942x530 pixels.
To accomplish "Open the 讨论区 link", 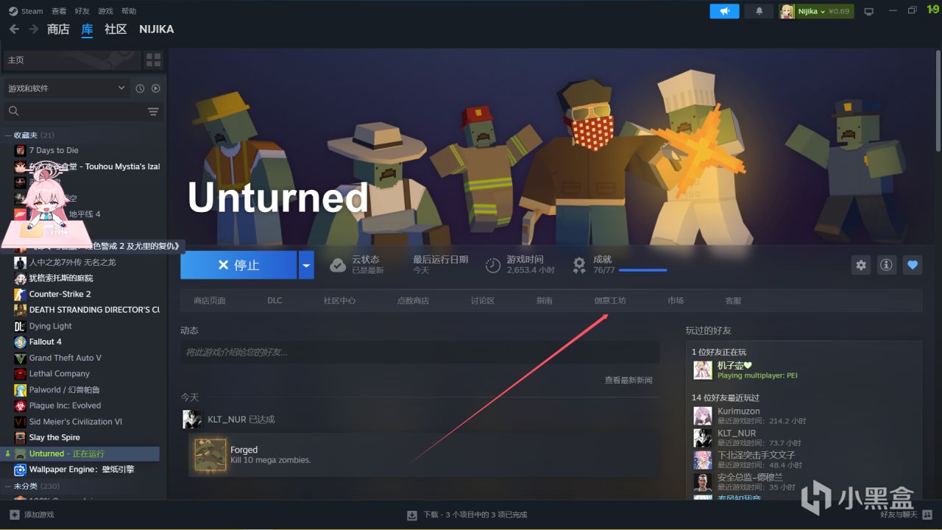I will pyautogui.click(x=483, y=301).
